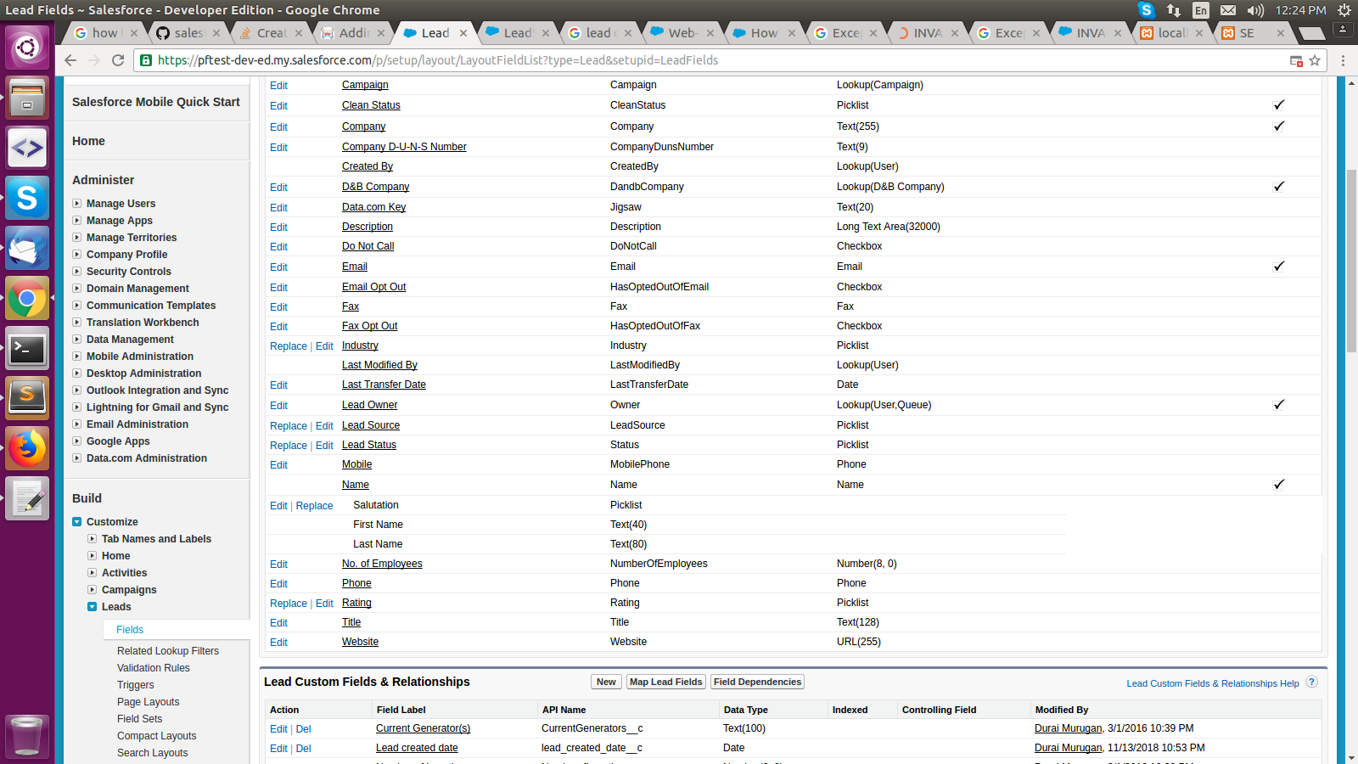Open the system volume indicator

point(1255,10)
